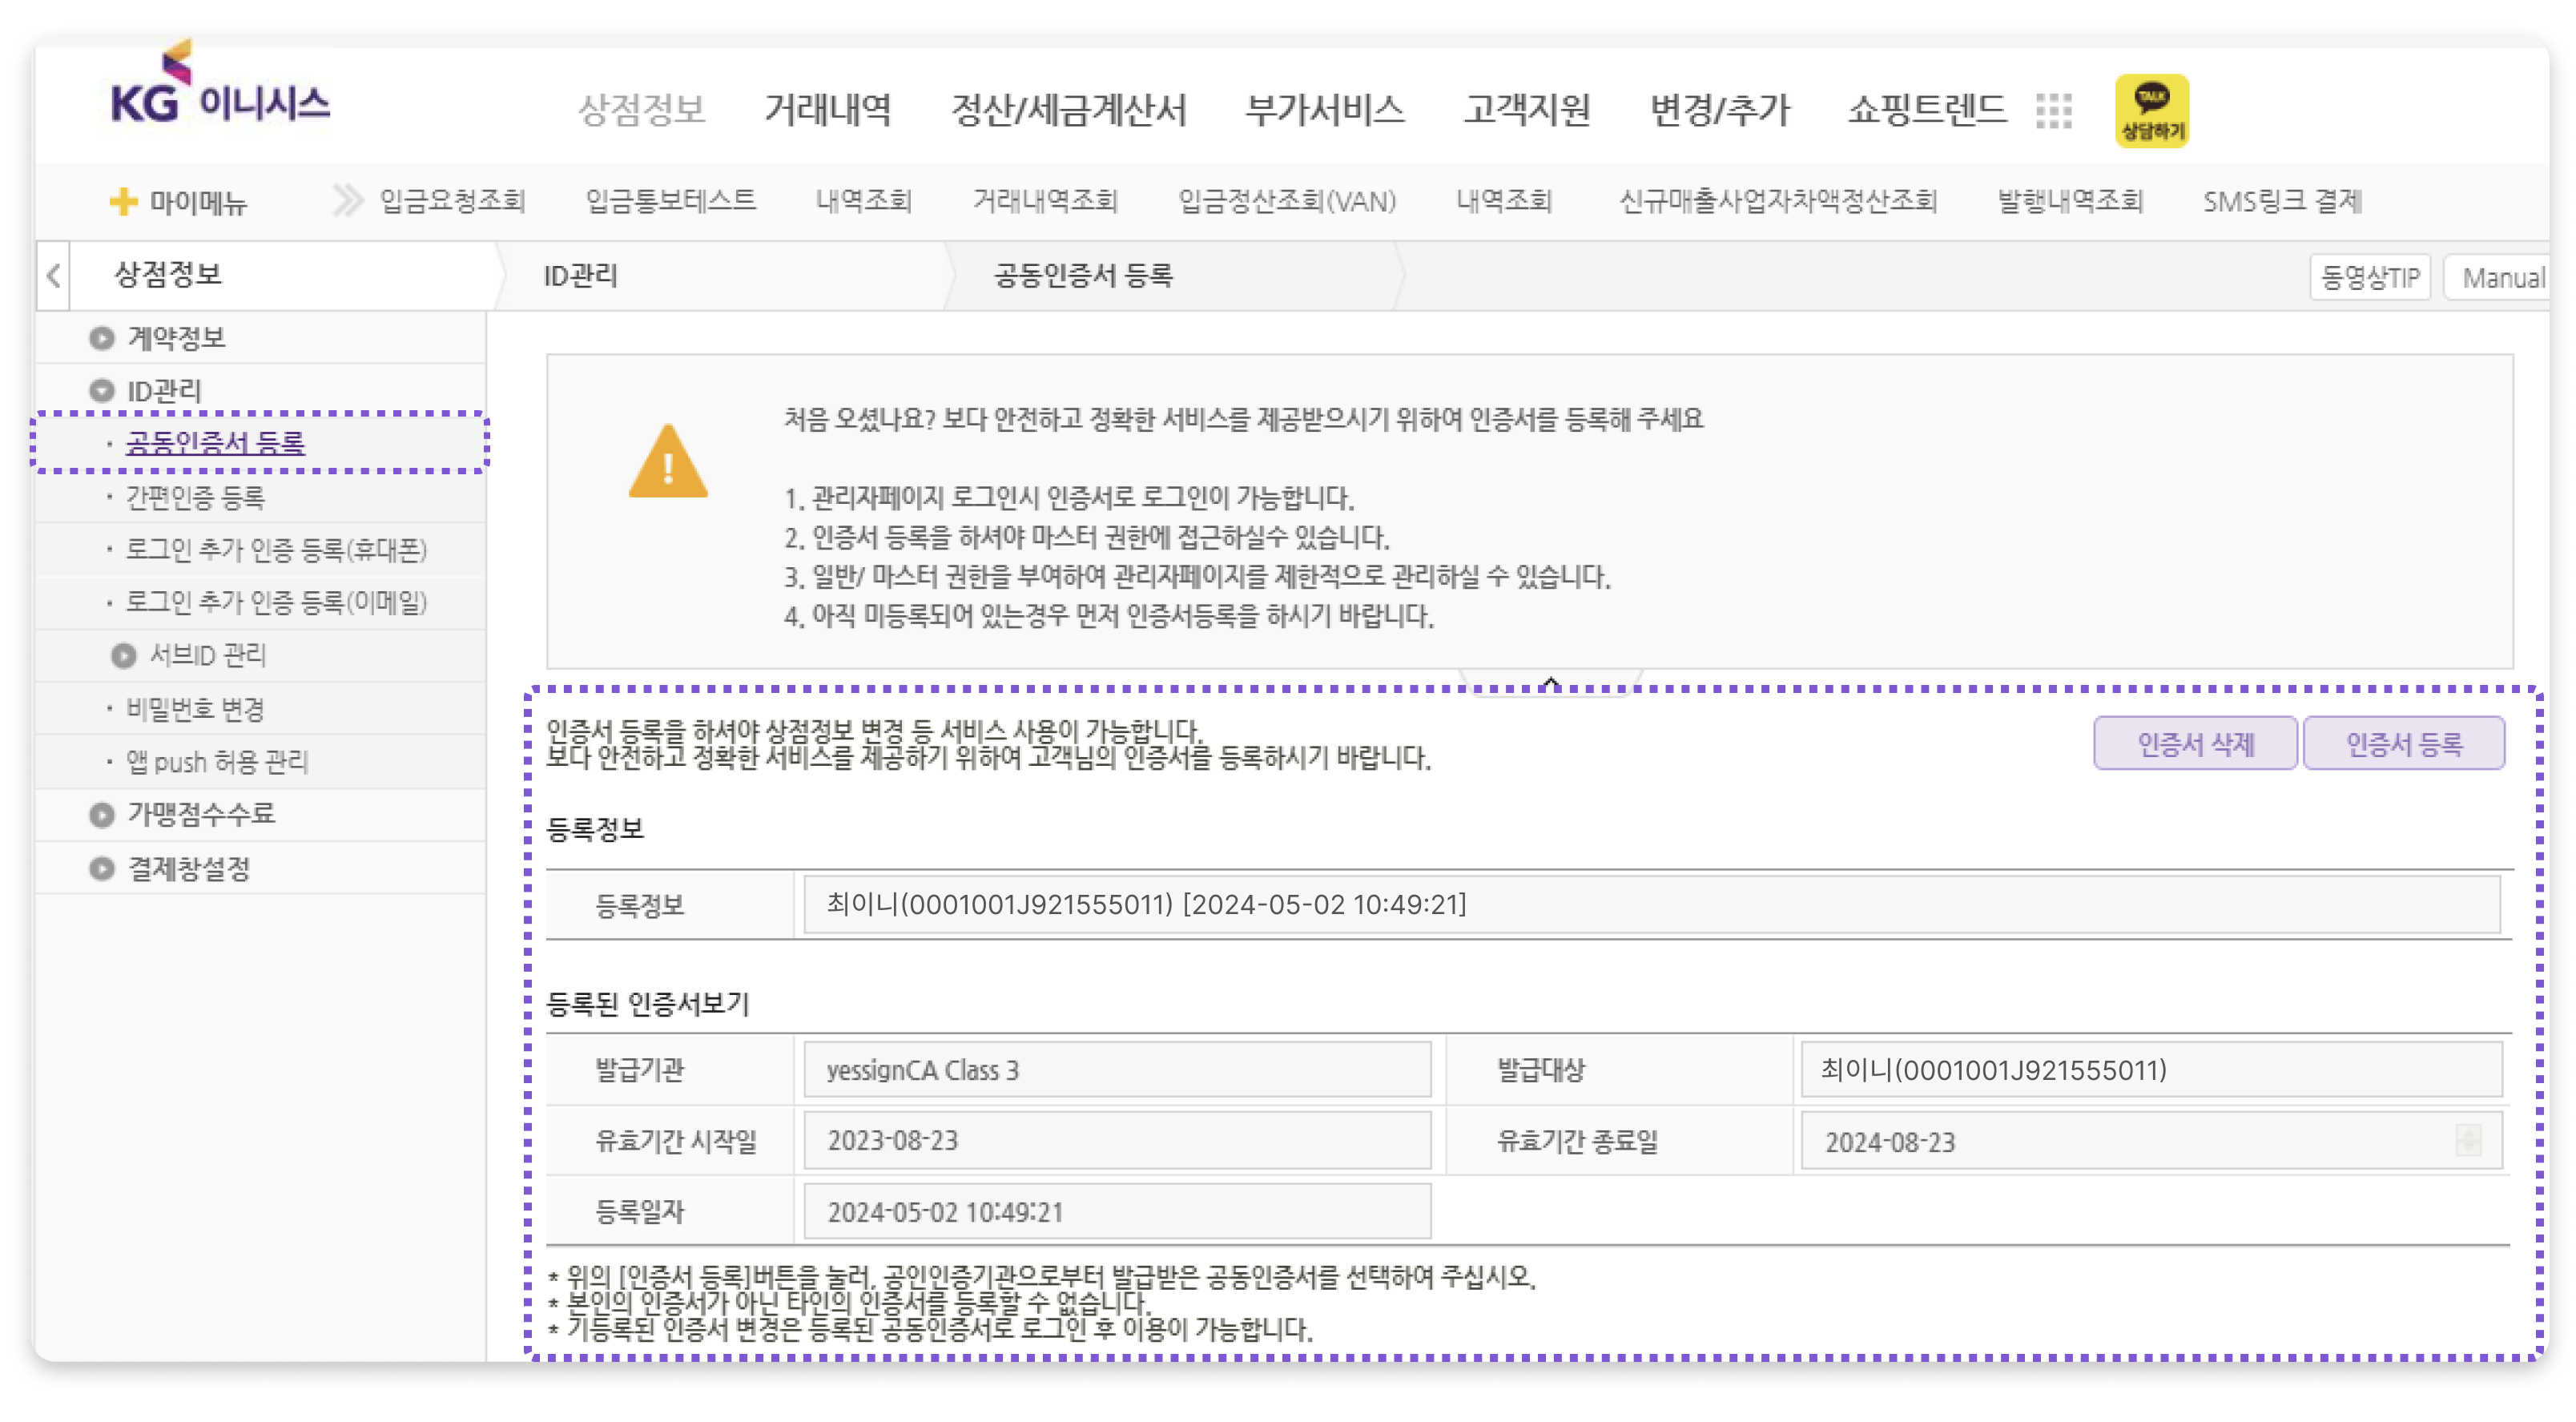Click the ID관리 breadcrumb
2576x1422 pixels.
point(580,276)
